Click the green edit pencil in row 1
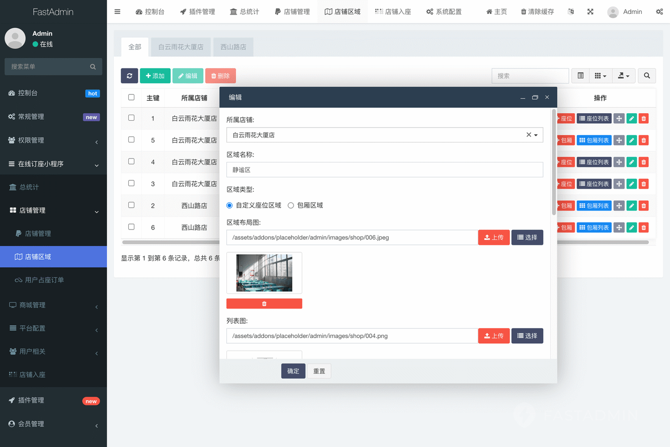 tap(631, 119)
